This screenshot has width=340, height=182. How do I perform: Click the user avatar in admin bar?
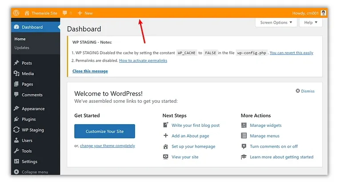pyautogui.click(x=323, y=13)
